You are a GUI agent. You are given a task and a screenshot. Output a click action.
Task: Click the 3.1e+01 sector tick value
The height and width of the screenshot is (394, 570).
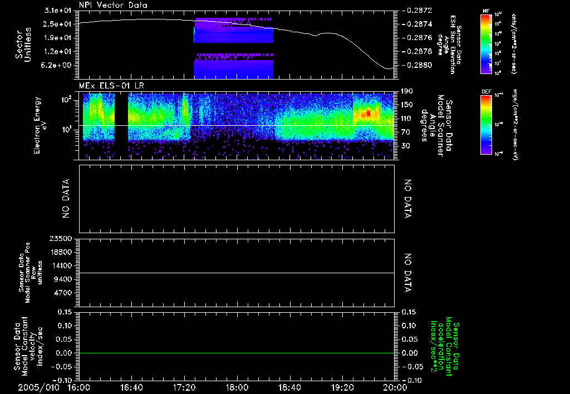point(58,11)
